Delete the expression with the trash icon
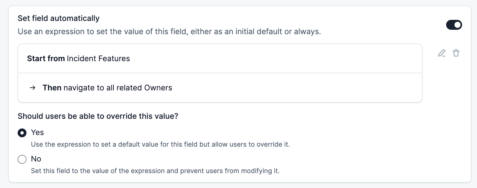 [x=456, y=53]
